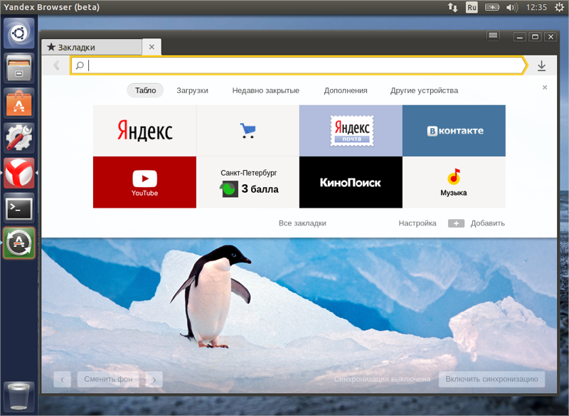Open Дополнения tab

[x=346, y=90]
